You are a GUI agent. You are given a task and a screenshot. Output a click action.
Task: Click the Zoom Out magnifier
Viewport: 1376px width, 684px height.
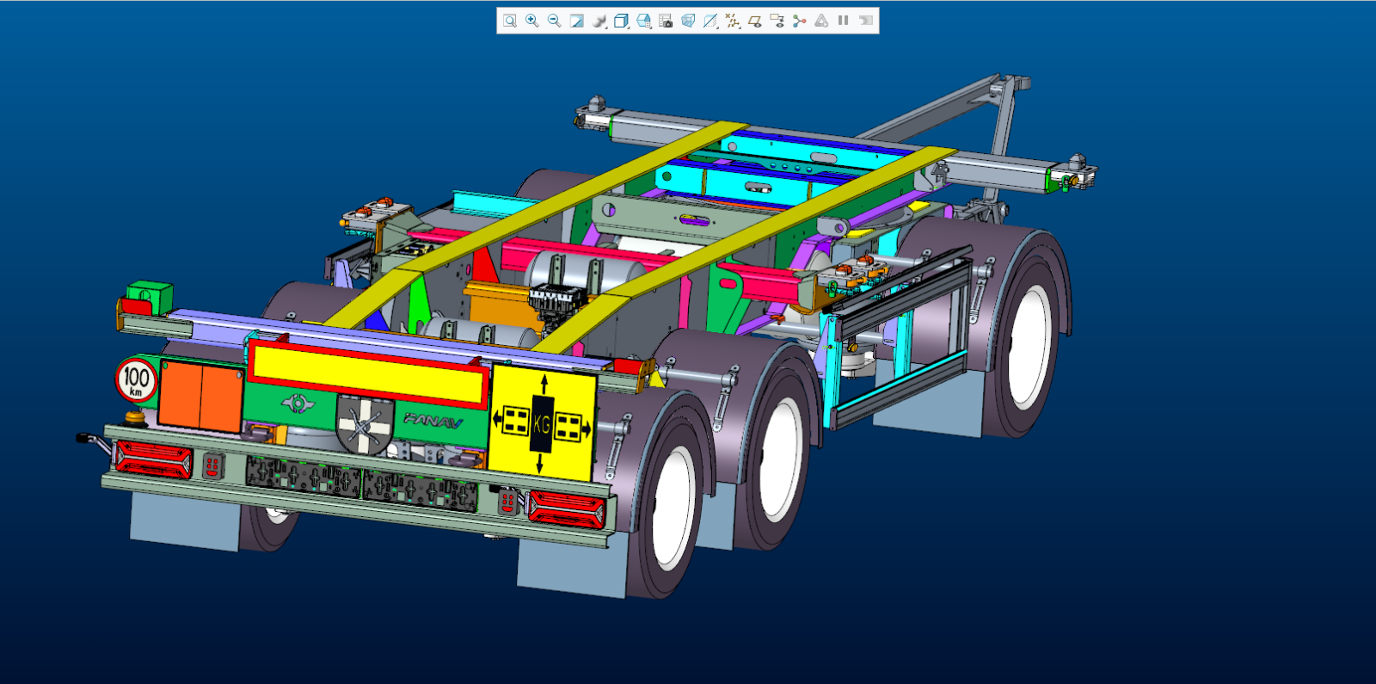click(555, 21)
